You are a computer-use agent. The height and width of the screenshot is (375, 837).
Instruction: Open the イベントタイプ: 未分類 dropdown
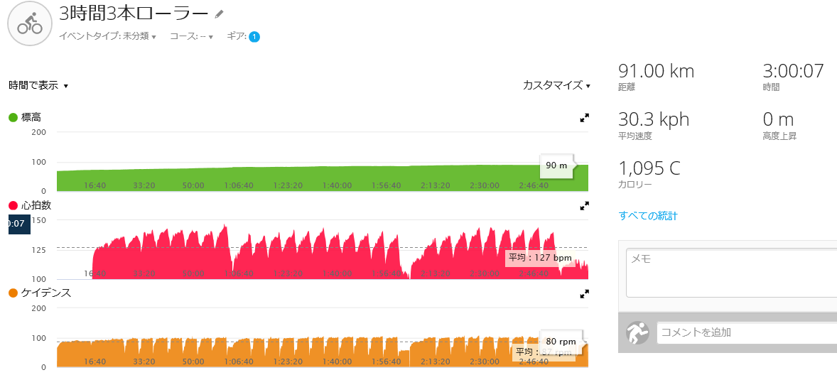(107, 37)
